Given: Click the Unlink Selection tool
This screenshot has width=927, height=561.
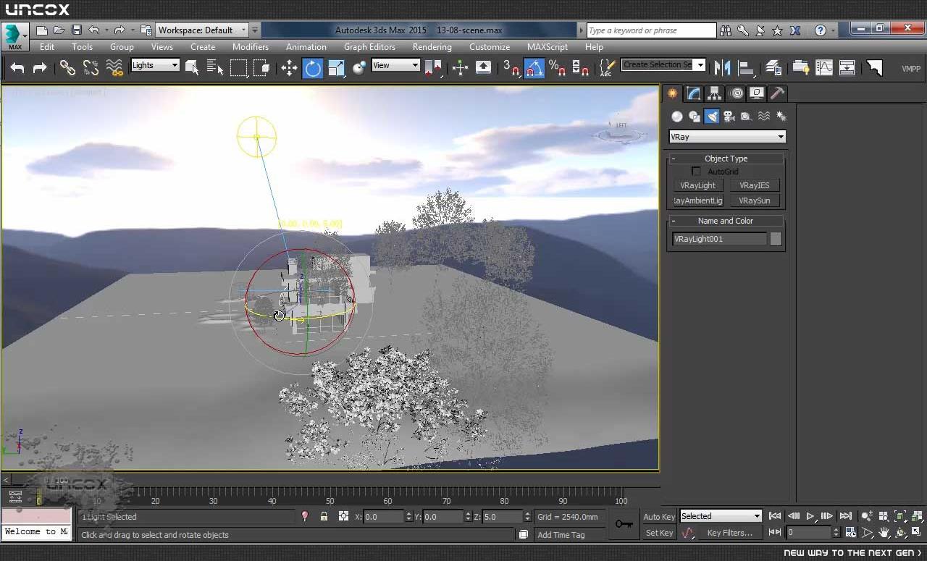Looking at the screenshot, I should pyautogui.click(x=91, y=68).
